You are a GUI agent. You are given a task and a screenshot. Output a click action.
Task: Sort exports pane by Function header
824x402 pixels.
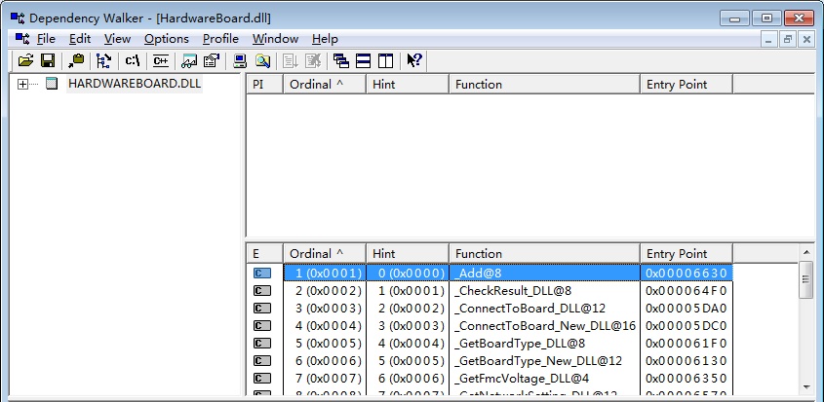pyautogui.click(x=545, y=253)
